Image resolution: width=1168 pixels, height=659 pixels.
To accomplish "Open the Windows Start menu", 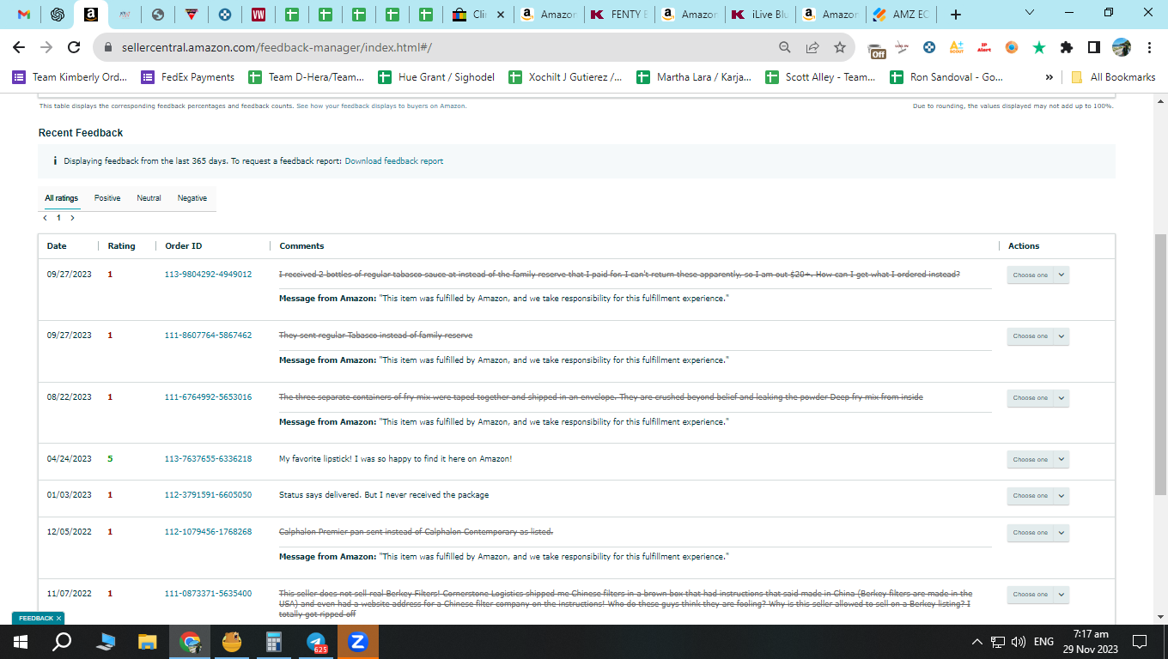I will (21, 641).
